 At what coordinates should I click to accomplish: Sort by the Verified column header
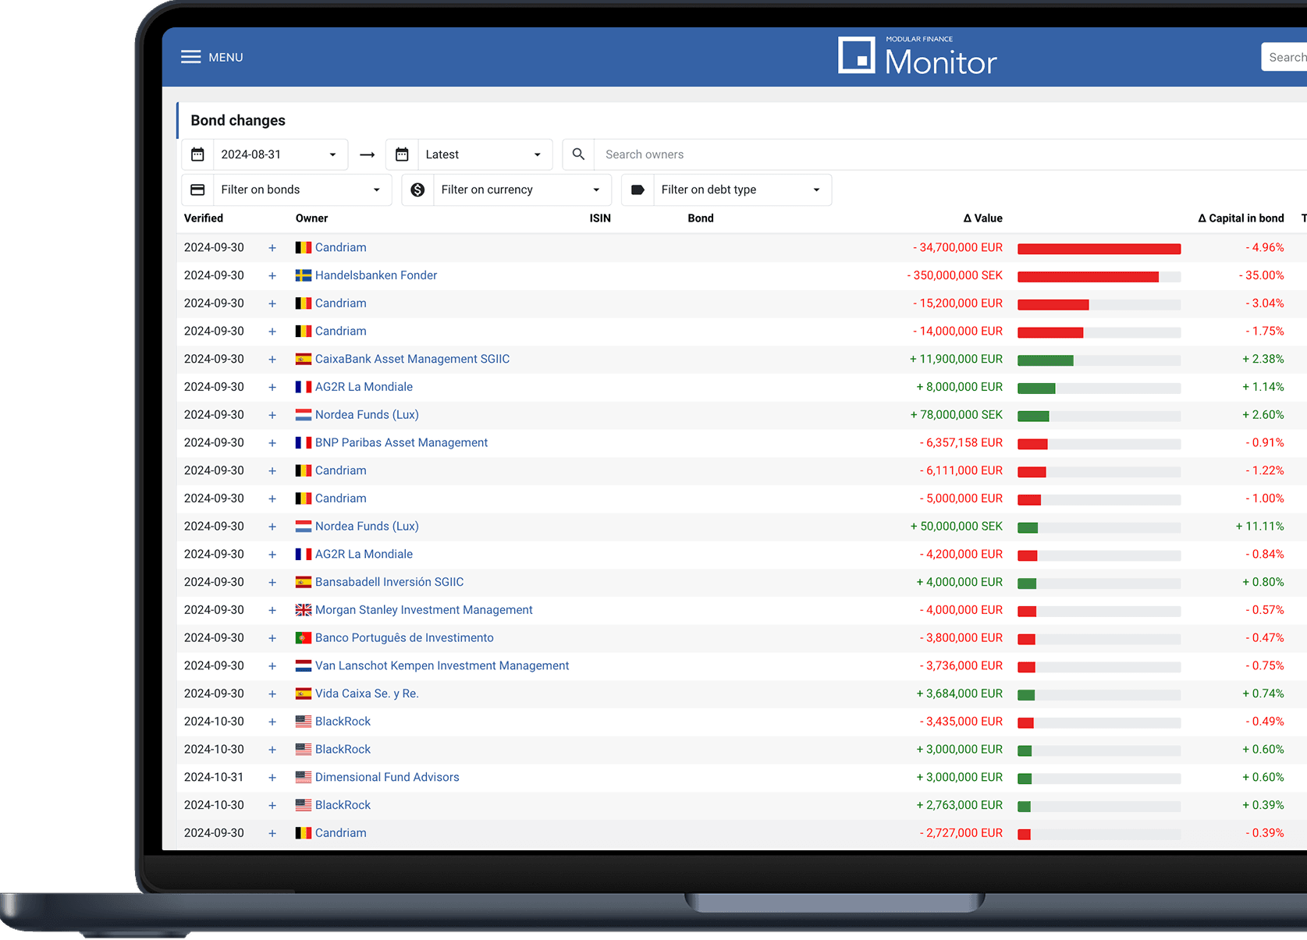tap(204, 218)
